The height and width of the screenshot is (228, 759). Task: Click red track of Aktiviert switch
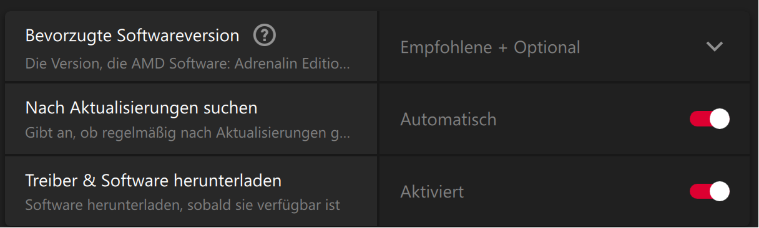pyautogui.click(x=699, y=191)
